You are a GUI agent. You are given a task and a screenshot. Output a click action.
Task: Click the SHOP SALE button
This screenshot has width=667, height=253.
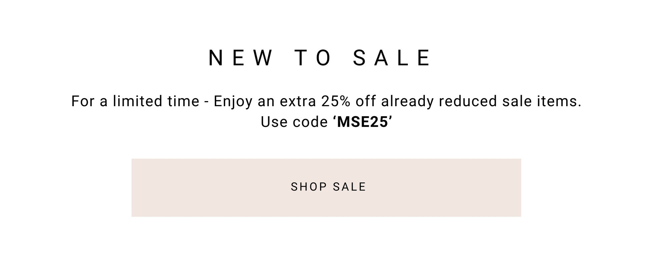[326, 187]
